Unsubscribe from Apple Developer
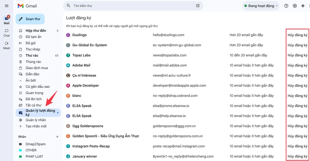This screenshot has width=310, height=161. 298,85
